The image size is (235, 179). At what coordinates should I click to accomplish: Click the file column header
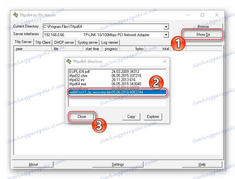tap(67, 49)
